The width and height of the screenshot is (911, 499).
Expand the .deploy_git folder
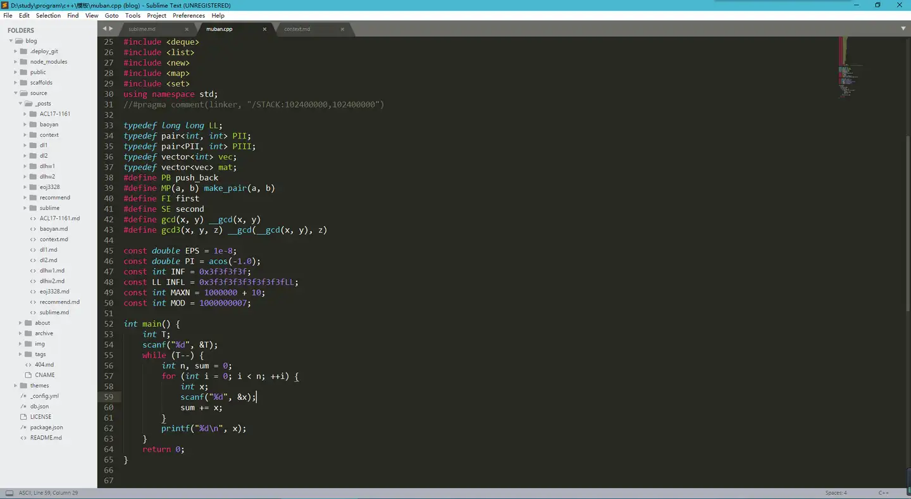(x=16, y=51)
